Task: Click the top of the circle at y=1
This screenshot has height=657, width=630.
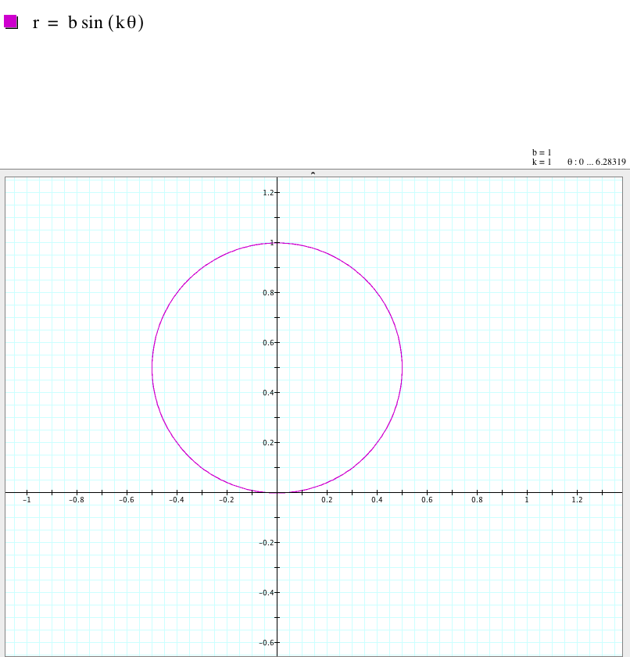Action: (277, 243)
